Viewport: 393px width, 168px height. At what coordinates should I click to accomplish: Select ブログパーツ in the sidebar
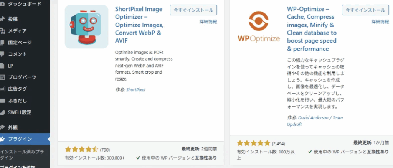click(23, 77)
